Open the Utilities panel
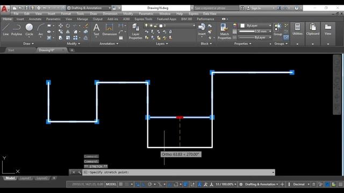The height and width of the screenshot is (193, 344). (x=297, y=29)
